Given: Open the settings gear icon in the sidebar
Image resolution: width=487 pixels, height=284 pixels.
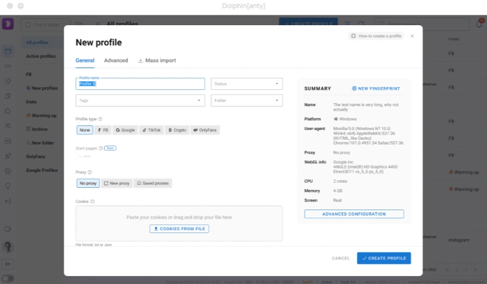Looking at the screenshot, I should 8,171.
